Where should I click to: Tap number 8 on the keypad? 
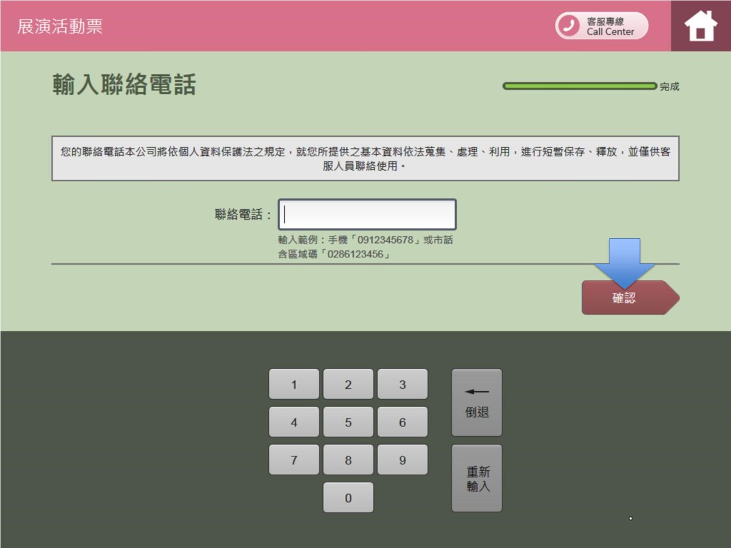[x=348, y=460]
